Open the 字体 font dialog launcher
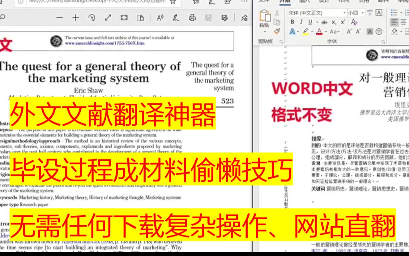Image resolution: width=409 pixels, height=256 pixels. 383,42
